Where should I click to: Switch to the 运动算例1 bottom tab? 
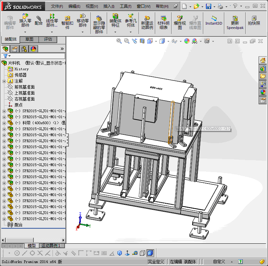(51, 246)
